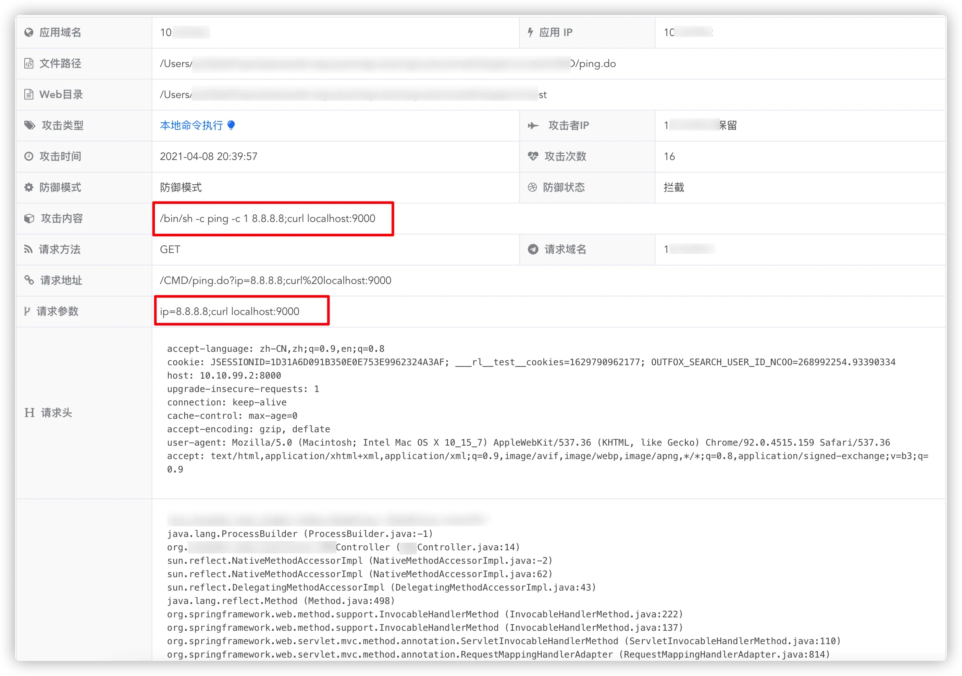
Task: Click the upgrade-insecure-requests: 1 line
Action: pos(243,389)
